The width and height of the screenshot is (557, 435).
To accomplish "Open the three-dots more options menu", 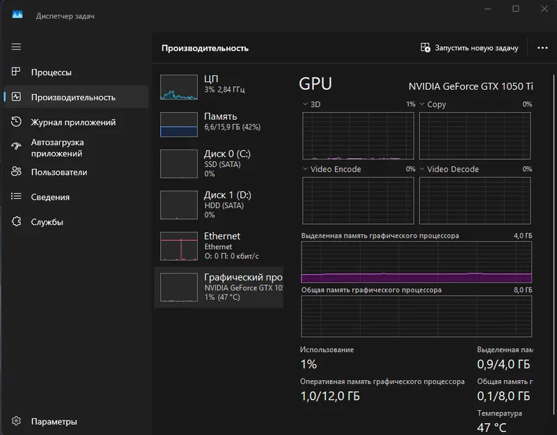I will tap(542, 47).
